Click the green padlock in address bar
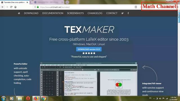 tap(38, 7)
